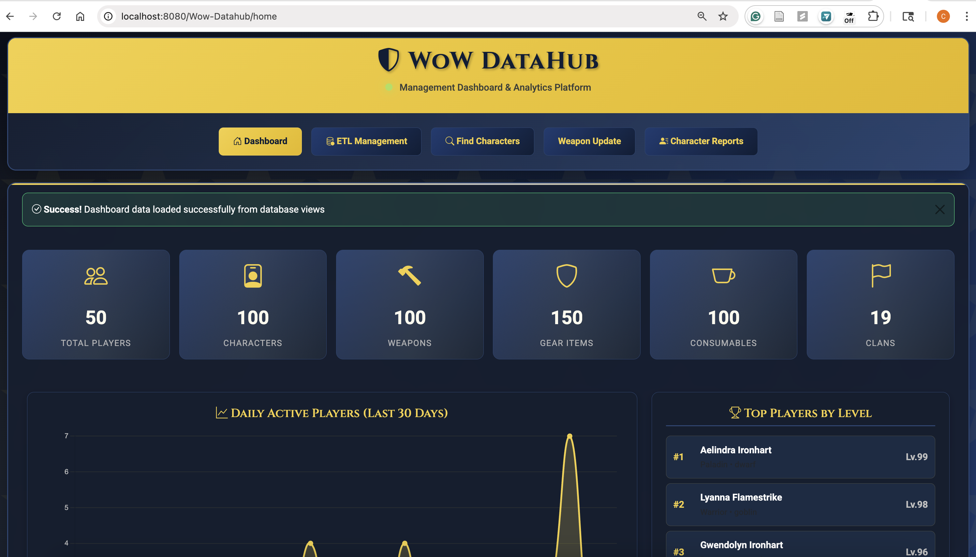Open the document extension icon
The width and height of the screenshot is (976, 557).
click(x=779, y=16)
